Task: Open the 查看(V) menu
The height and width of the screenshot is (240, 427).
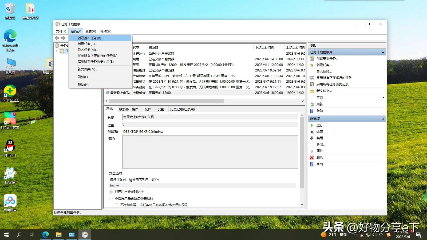Action: pos(90,31)
